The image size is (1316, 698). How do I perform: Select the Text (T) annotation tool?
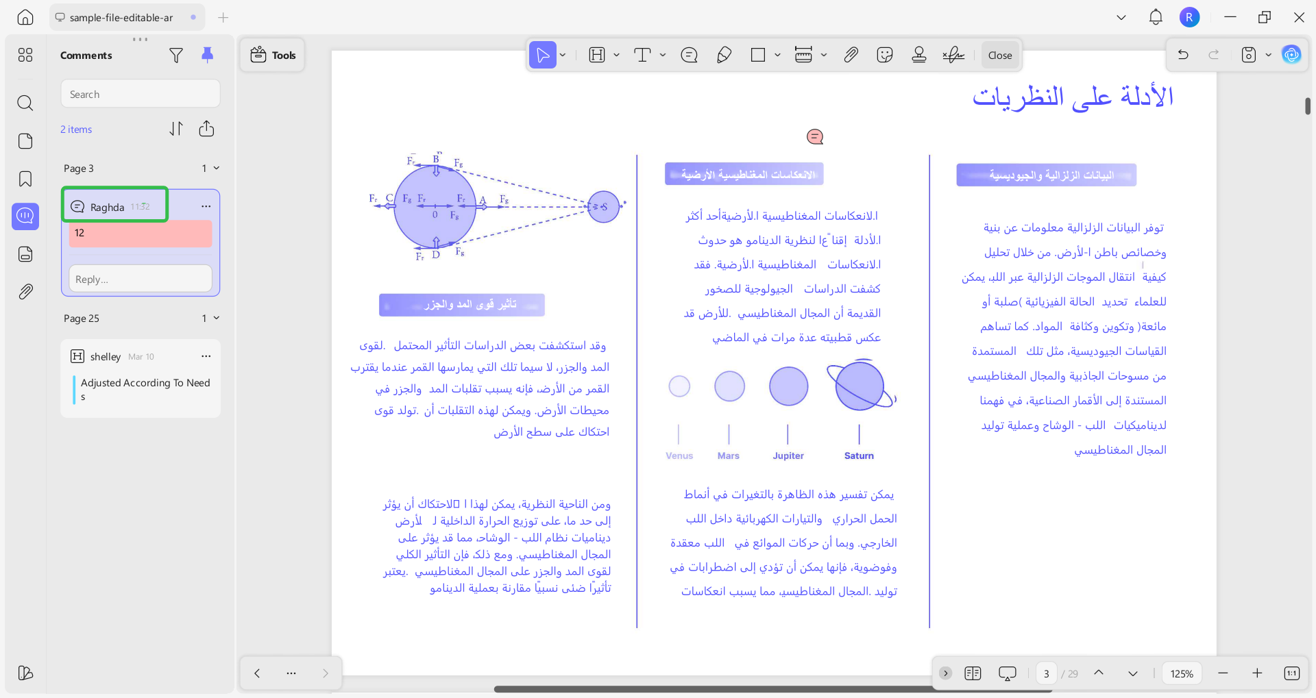pyautogui.click(x=642, y=55)
